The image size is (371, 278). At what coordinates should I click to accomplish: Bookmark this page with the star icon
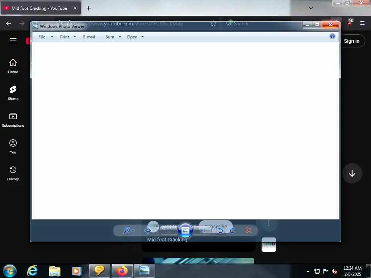(213, 24)
